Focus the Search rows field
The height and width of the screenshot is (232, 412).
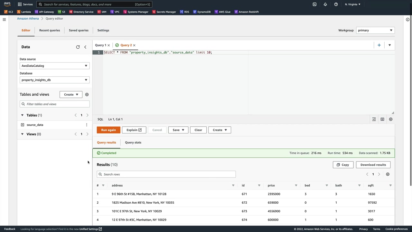[x=166, y=174]
